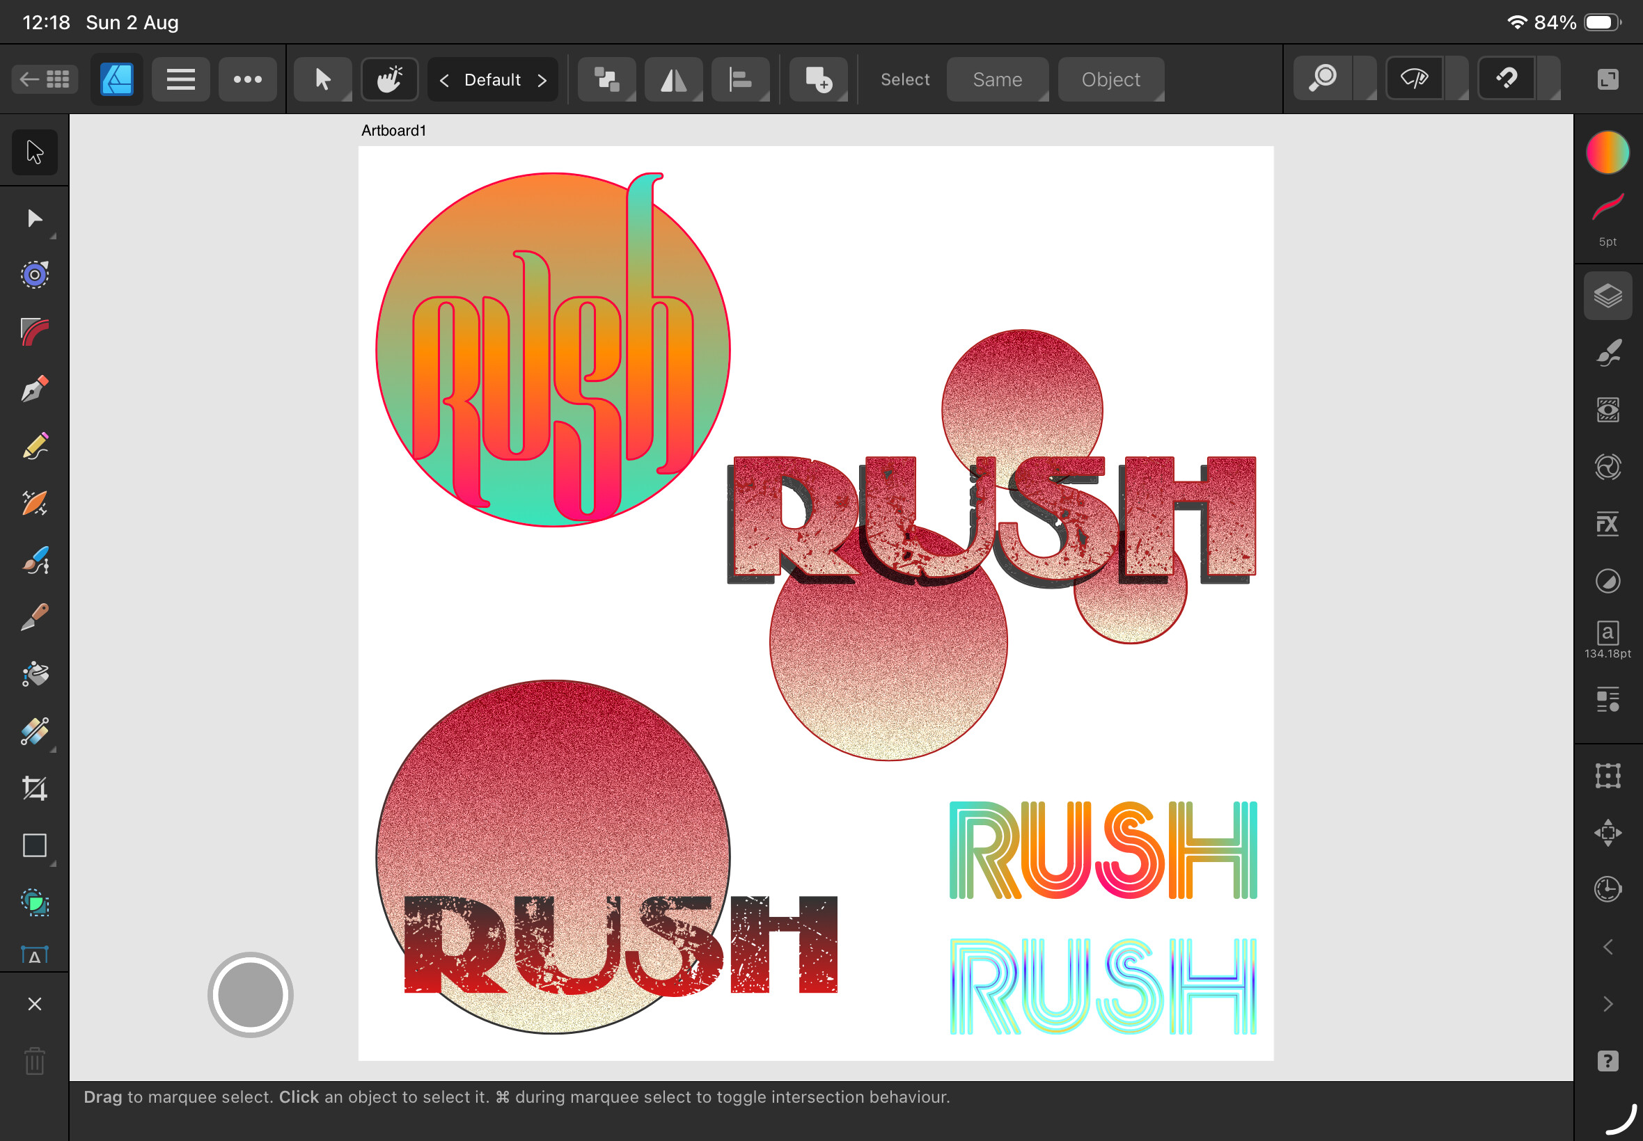
Task: Select the Rectangle shape tool
Action: [x=34, y=846]
